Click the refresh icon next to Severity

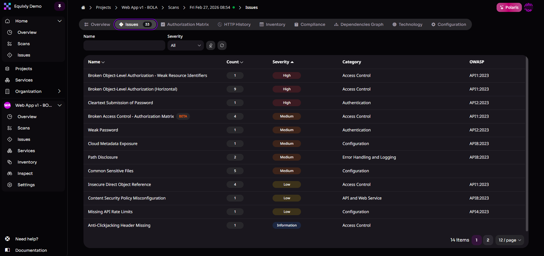click(x=222, y=45)
